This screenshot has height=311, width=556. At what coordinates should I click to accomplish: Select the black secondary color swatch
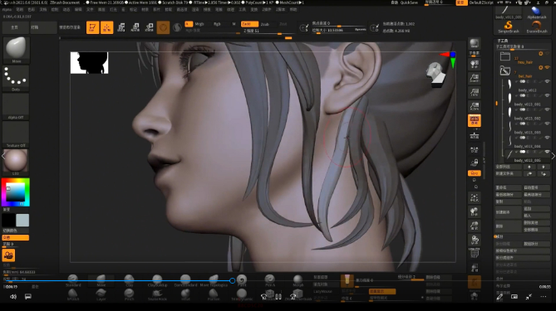point(8,220)
